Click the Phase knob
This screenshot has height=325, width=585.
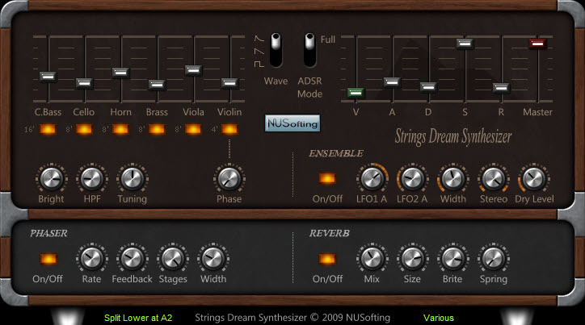[229, 177]
